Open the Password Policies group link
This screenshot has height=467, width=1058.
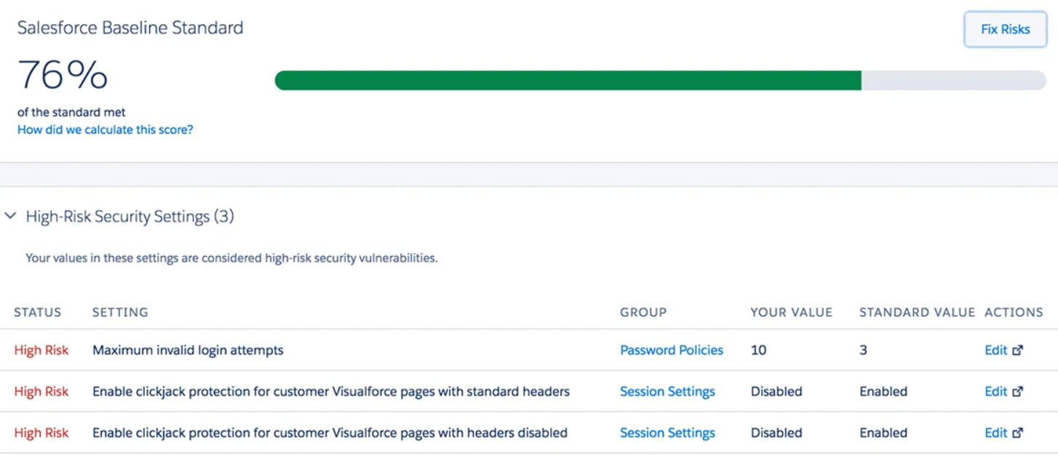pos(671,350)
